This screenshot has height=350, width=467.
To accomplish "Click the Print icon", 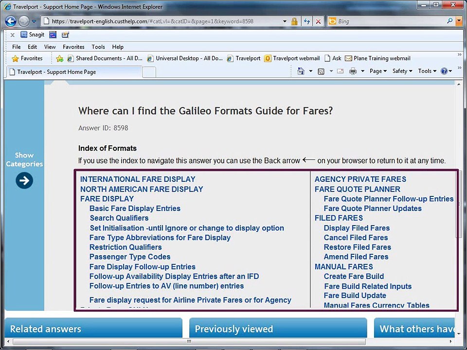I will [x=353, y=71].
